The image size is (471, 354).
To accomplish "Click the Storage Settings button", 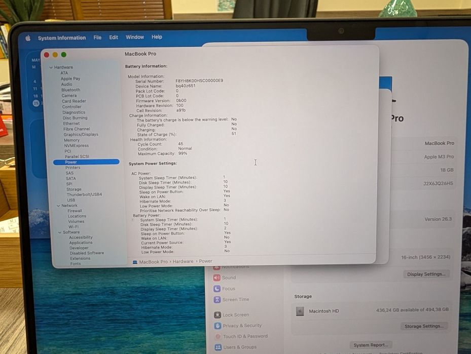I will click(x=424, y=326).
